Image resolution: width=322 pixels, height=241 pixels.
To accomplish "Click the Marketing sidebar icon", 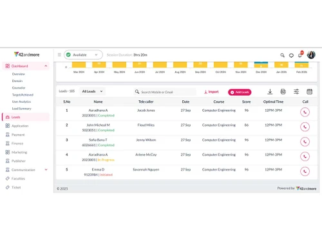I will tap(8, 152).
